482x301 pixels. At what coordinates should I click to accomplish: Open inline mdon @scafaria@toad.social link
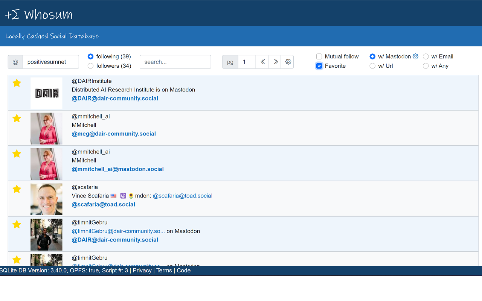[x=183, y=196]
